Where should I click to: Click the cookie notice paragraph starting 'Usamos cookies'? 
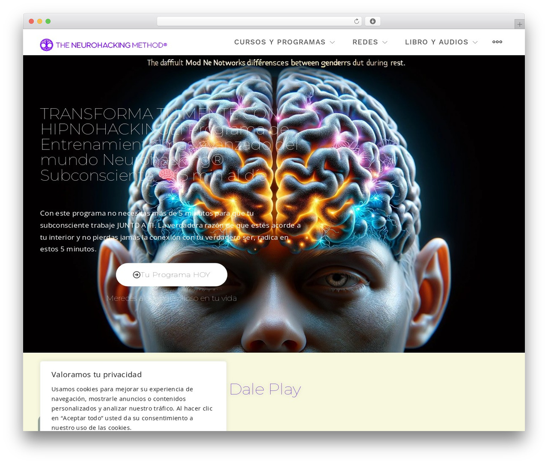pos(132,408)
